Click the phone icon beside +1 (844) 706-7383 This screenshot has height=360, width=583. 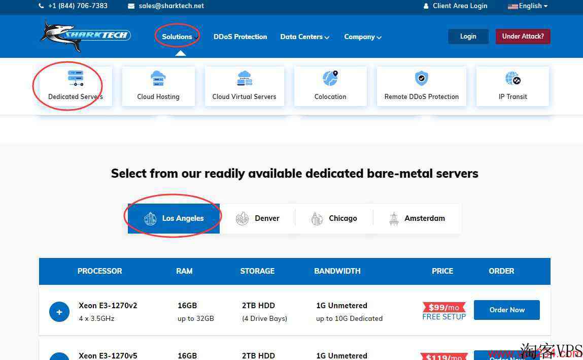[41, 6]
